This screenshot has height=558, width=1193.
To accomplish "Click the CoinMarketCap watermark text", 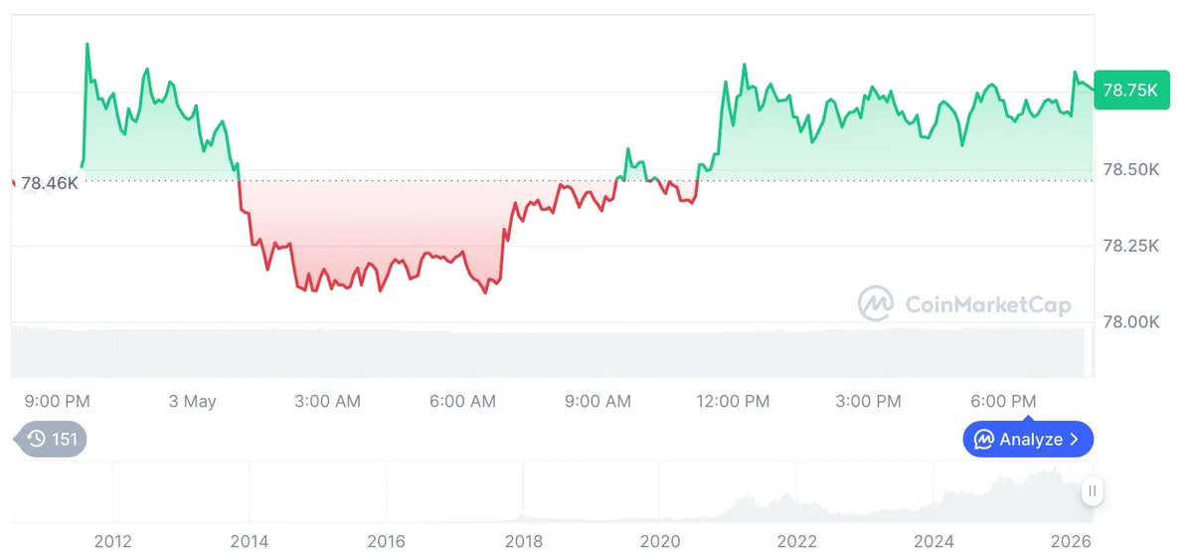I will coord(988,304).
